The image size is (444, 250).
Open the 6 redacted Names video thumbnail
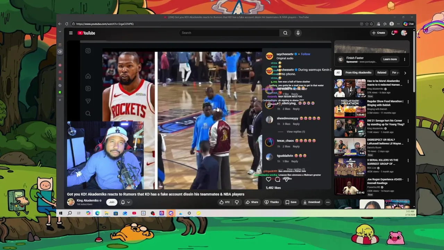[x=350, y=88]
